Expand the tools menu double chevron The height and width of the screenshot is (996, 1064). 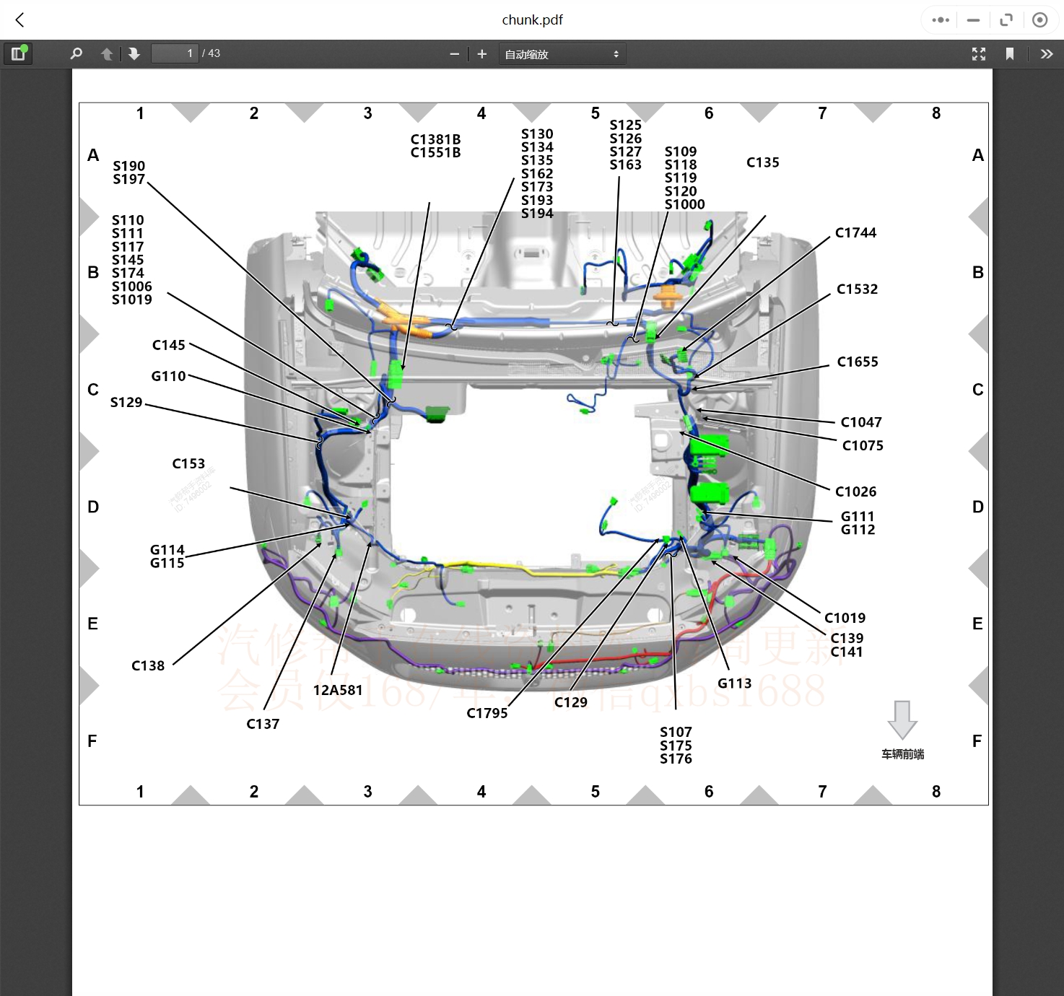tap(1046, 54)
